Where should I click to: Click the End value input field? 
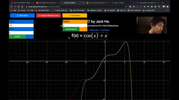click(21, 33)
